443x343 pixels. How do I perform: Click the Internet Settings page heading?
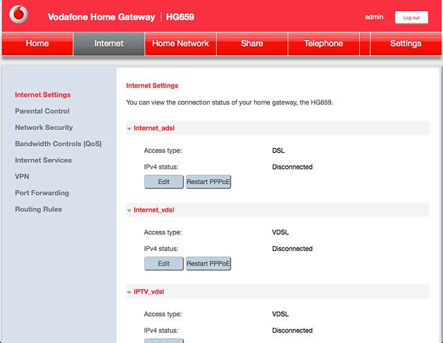[x=152, y=86]
